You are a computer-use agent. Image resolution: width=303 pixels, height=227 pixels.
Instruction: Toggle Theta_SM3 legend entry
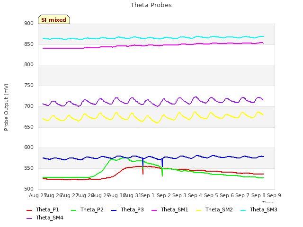tap(259, 210)
